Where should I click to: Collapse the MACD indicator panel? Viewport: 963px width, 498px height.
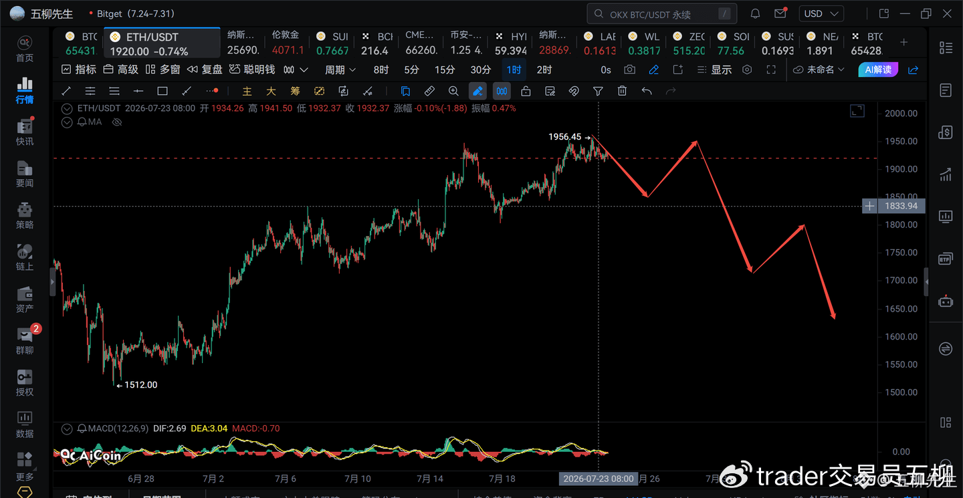[66, 428]
